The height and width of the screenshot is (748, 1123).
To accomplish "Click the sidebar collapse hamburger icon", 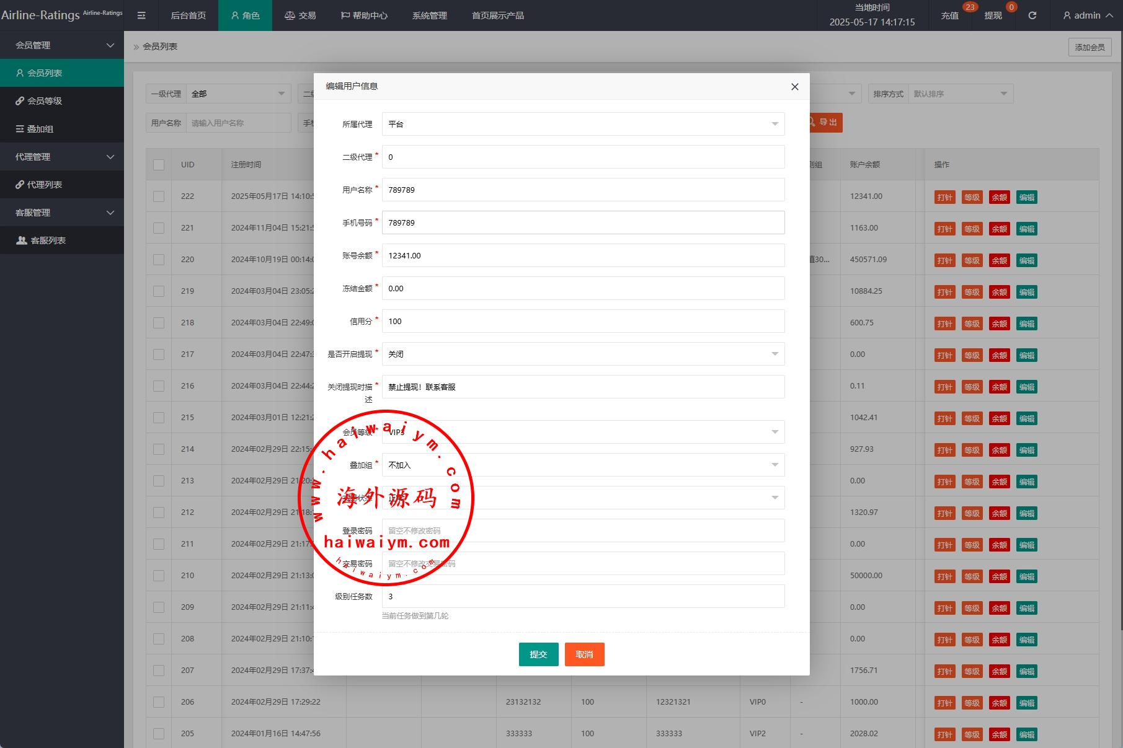I will (141, 15).
